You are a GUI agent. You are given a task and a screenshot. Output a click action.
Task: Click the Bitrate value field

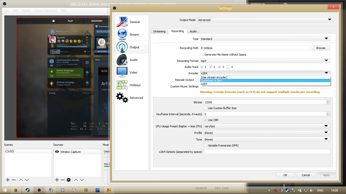265,102
